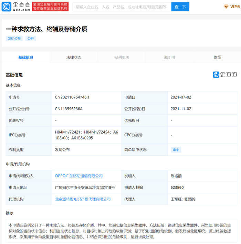Click the 简单法律状态 label cell
Screen dimensions: 241x244
[145, 150]
